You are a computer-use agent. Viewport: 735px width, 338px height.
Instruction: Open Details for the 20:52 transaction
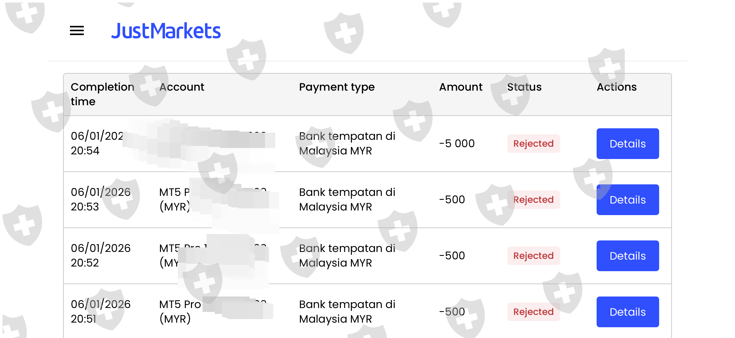(627, 256)
